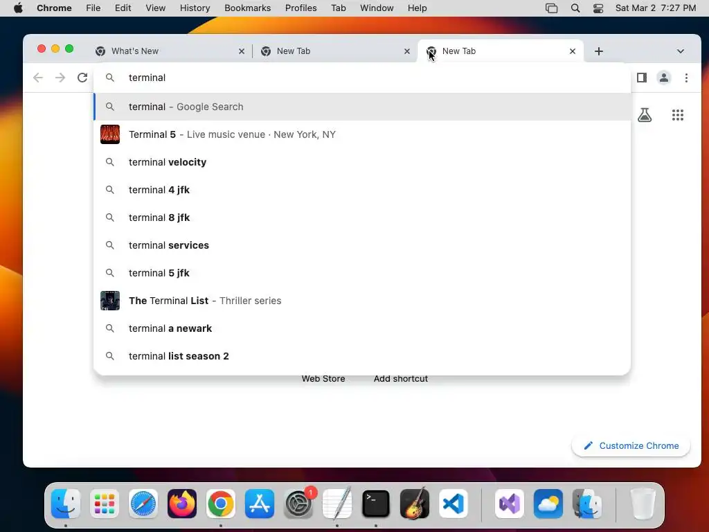
Task: Open the Window menu
Action: pos(377,8)
